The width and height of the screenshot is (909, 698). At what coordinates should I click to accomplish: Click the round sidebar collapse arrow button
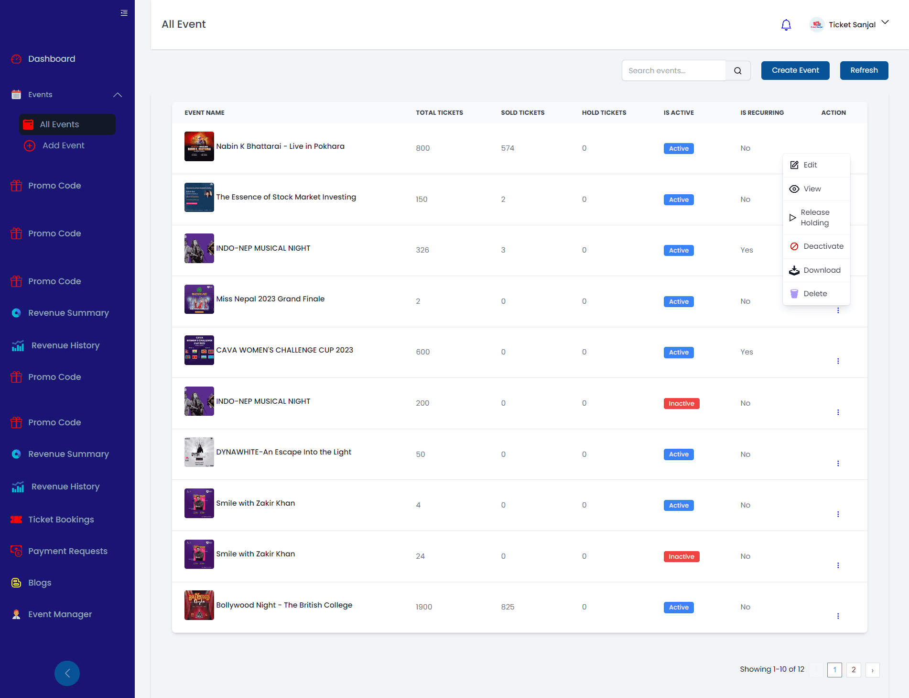pos(67,673)
